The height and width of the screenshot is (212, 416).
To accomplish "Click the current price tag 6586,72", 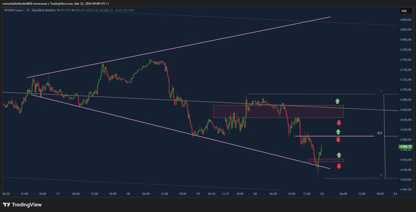I will click(405, 147).
